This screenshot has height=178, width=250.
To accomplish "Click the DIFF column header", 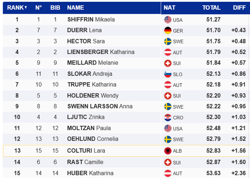I will click(x=239, y=8).
